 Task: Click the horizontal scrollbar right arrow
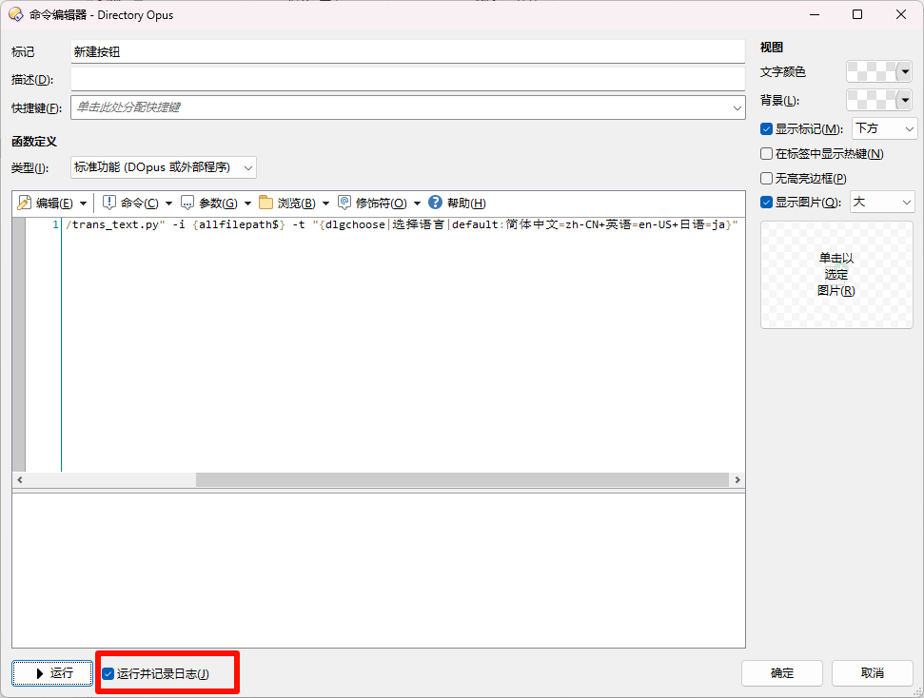(x=737, y=480)
